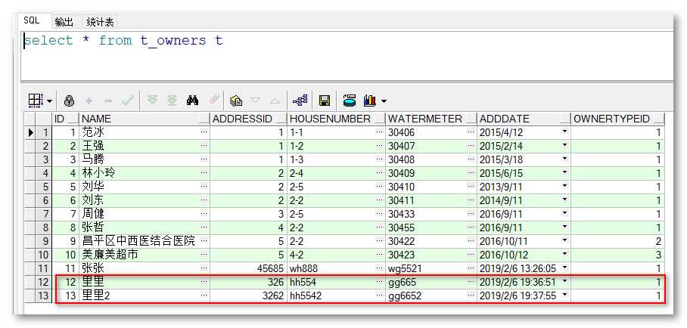Click the bar chart icon
Screen dimensions: 687x328
[370, 101]
